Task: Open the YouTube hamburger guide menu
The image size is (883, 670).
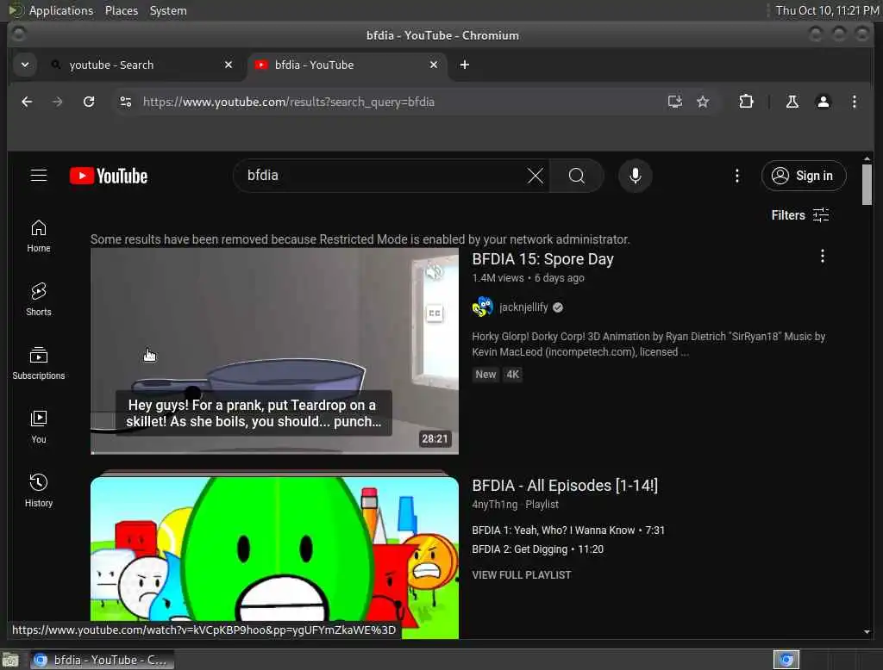Action: tap(38, 176)
